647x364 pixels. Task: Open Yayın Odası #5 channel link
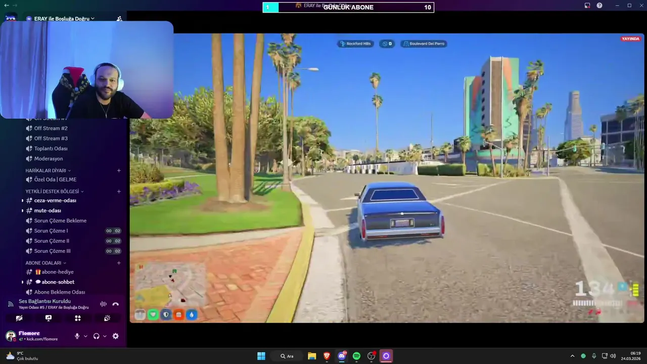[54, 307]
